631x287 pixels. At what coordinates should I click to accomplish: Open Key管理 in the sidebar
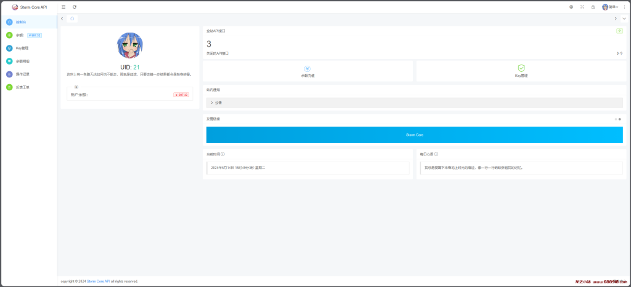click(x=22, y=48)
